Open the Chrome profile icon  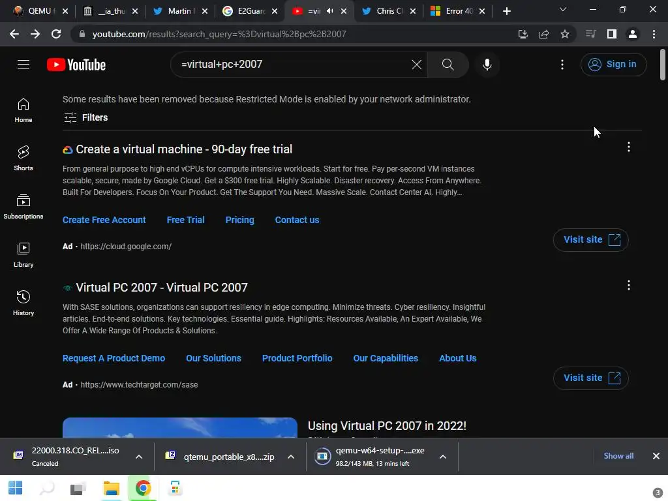632,34
